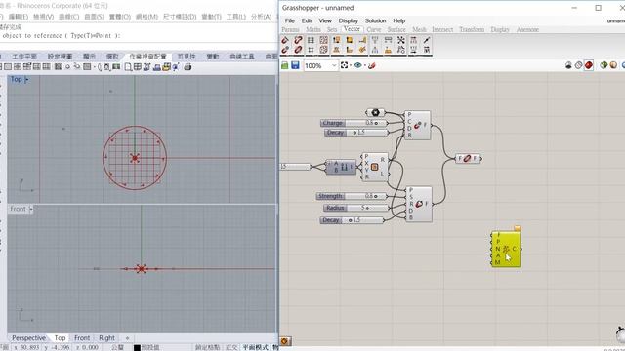Viewport: 625px width, 351px height.
Task: Switch to the Params component tab
Action: tap(290, 29)
